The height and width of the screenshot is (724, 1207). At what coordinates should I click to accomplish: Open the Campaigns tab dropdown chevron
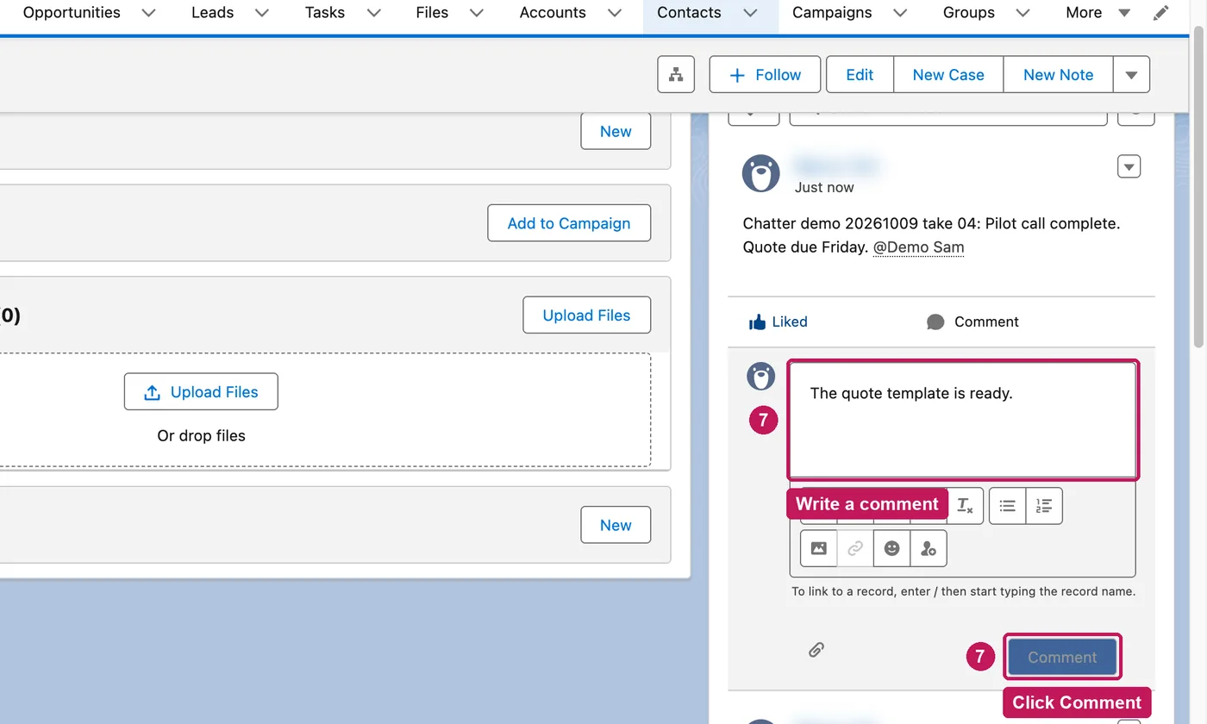pos(900,13)
